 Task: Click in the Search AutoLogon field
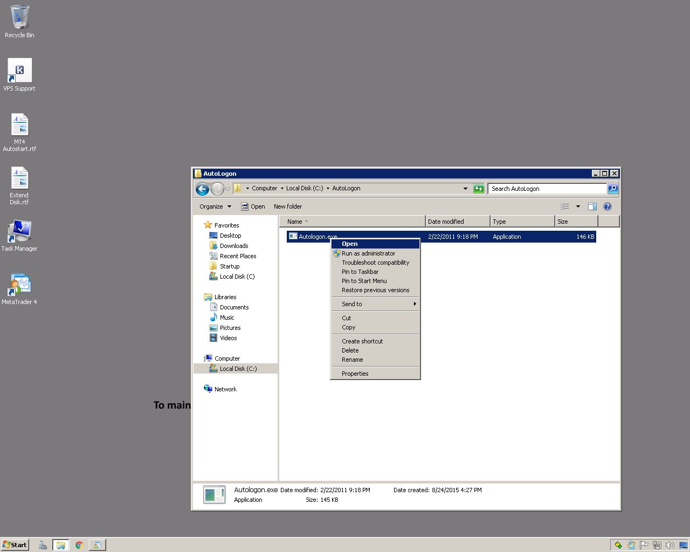(547, 189)
